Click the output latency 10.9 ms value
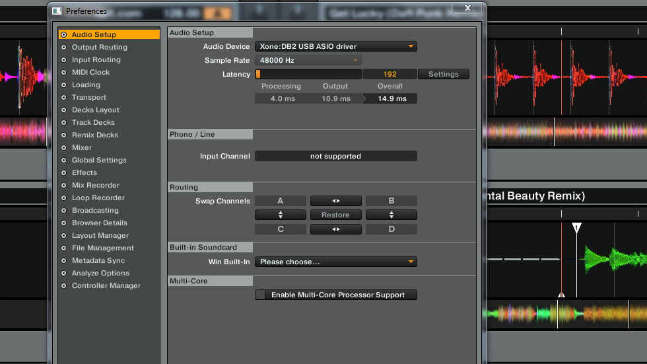Image resolution: width=647 pixels, height=364 pixels. click(x=336, y=98)
